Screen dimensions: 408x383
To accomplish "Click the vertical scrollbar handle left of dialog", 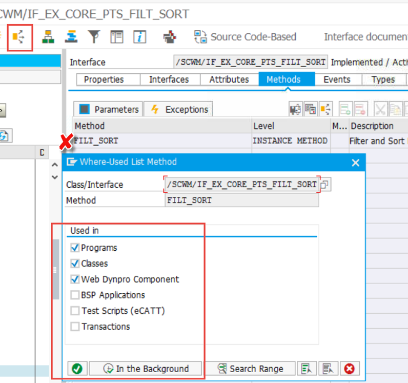I will click(x=55, y=270).
